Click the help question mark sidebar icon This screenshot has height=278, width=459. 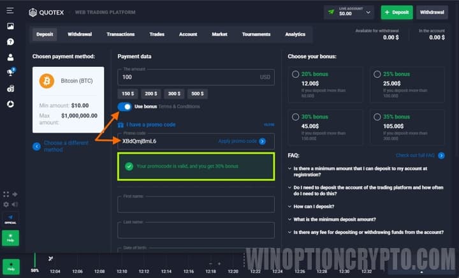(10, 41)
